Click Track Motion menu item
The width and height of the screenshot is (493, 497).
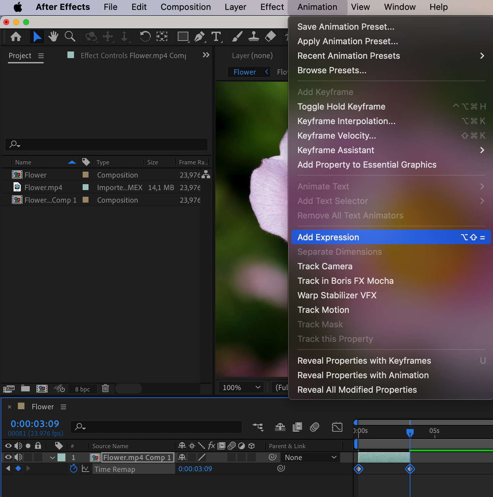click(323, 310)
